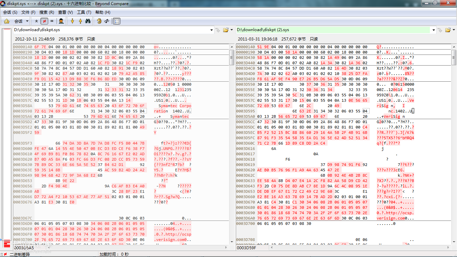The width and height of the screenshot is (457, 257).
Task: Click the right path go arrow icon
Action: coord(440,30)
